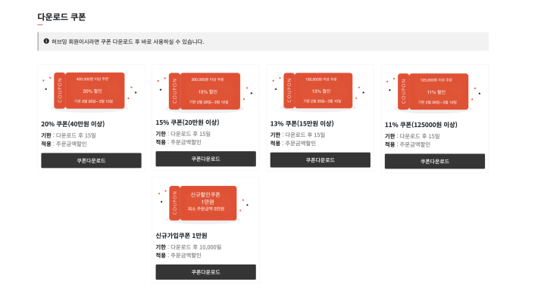Click the notice text about 쿠폰 다운로드
The height and width of the screenshot is (294, 544).
(128, 42)
